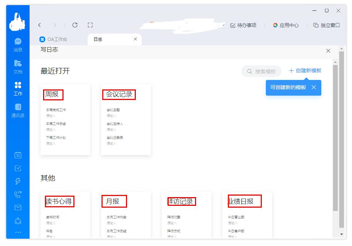The image size is (352, 246).
Task: Open 应用中心 in the top bar
Action: point(286,25)
